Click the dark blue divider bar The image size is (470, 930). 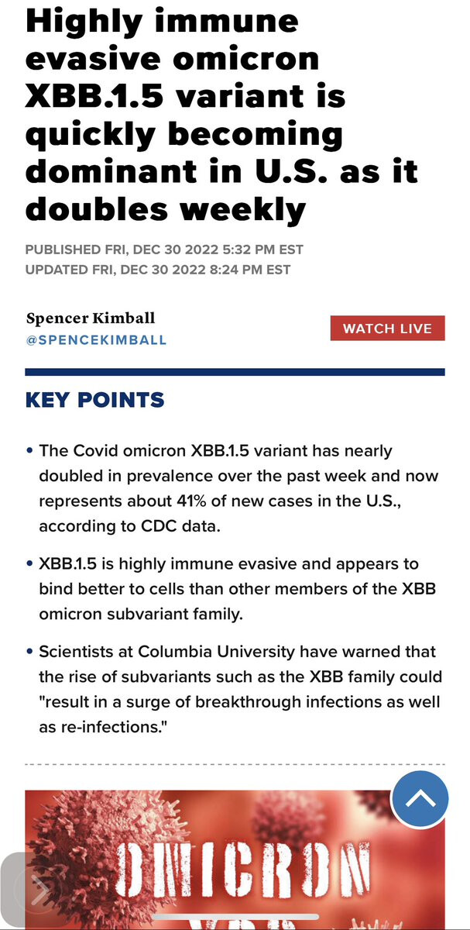pos(235,372)
